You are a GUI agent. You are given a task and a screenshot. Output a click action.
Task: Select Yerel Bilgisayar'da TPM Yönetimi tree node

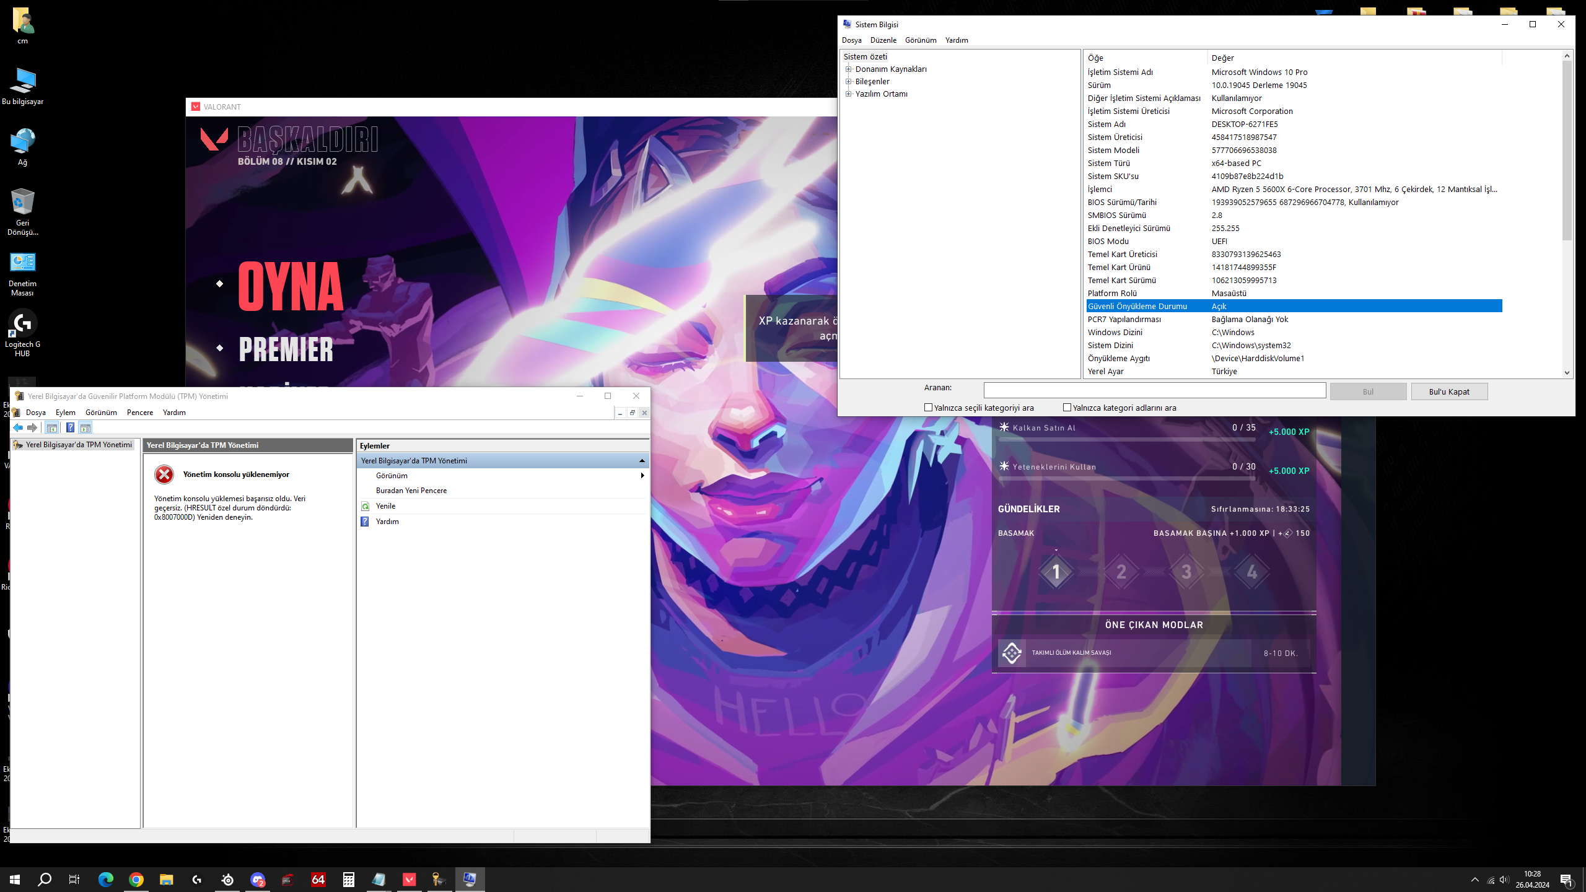coord(73,445)
